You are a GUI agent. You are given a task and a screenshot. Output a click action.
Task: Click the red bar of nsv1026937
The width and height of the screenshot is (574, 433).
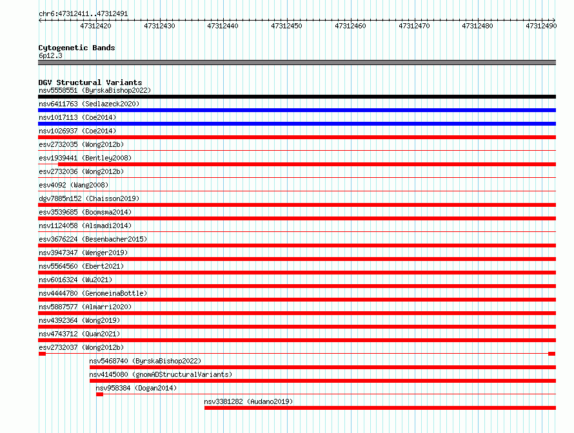(297, 137)
